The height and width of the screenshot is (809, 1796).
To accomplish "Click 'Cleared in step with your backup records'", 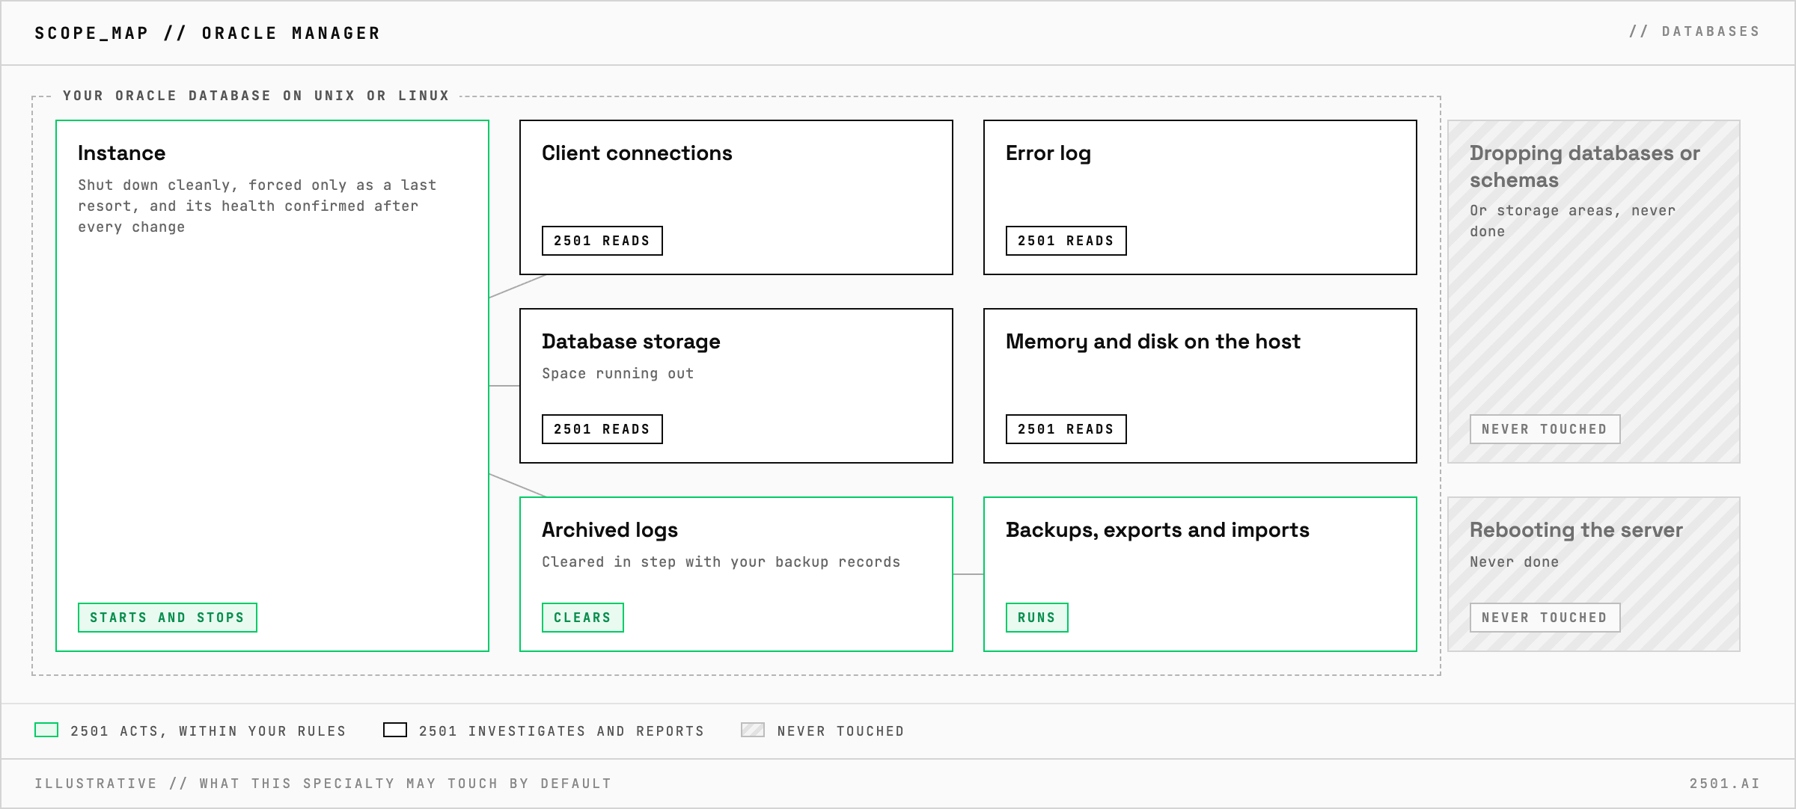I will tap(721, 562).
